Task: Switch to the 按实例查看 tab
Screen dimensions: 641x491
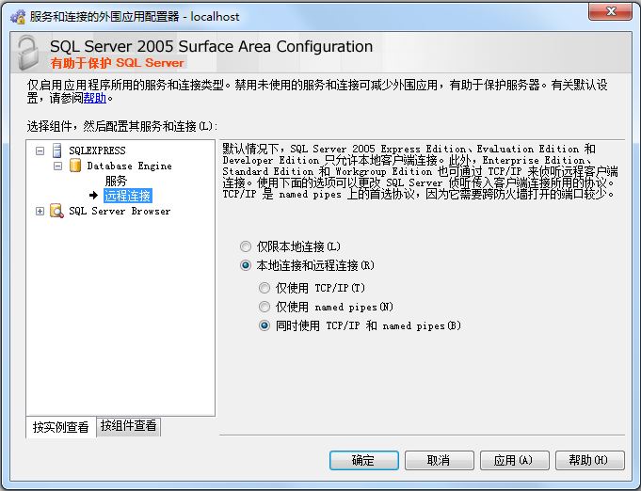Action: coord(61,427)
